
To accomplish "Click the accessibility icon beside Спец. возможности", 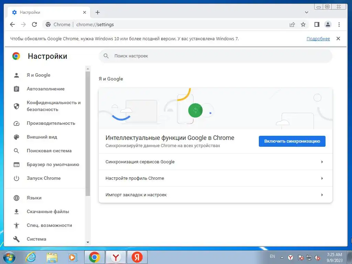I will point(16,225).
